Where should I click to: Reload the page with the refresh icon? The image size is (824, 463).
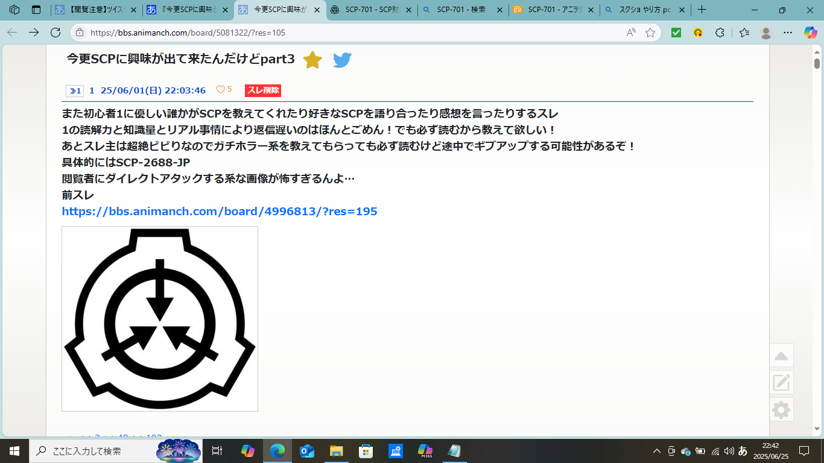click(x=55, y=33)
